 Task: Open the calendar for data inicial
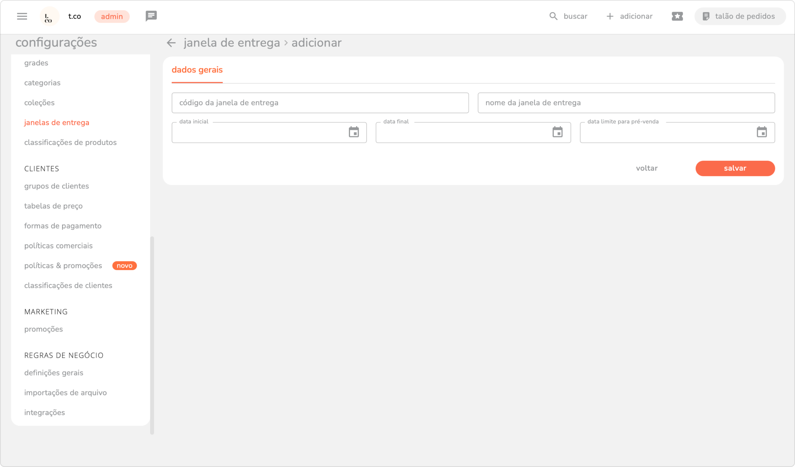(x=353, y=132)
